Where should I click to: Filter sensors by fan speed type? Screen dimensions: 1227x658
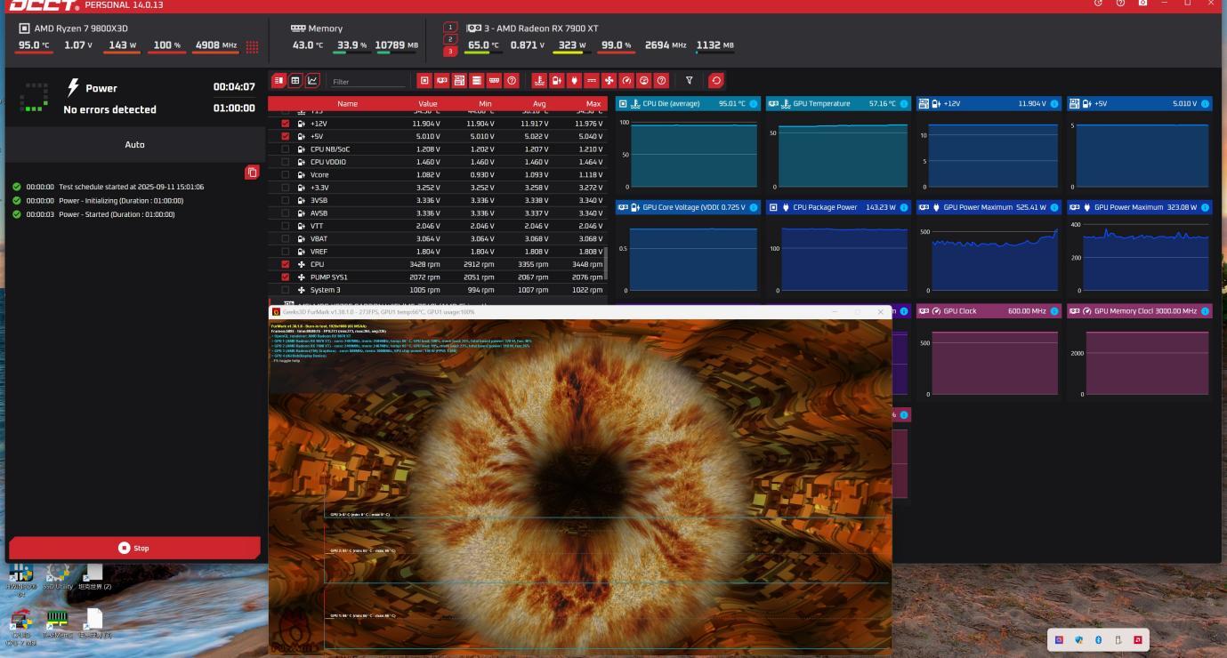609,81
